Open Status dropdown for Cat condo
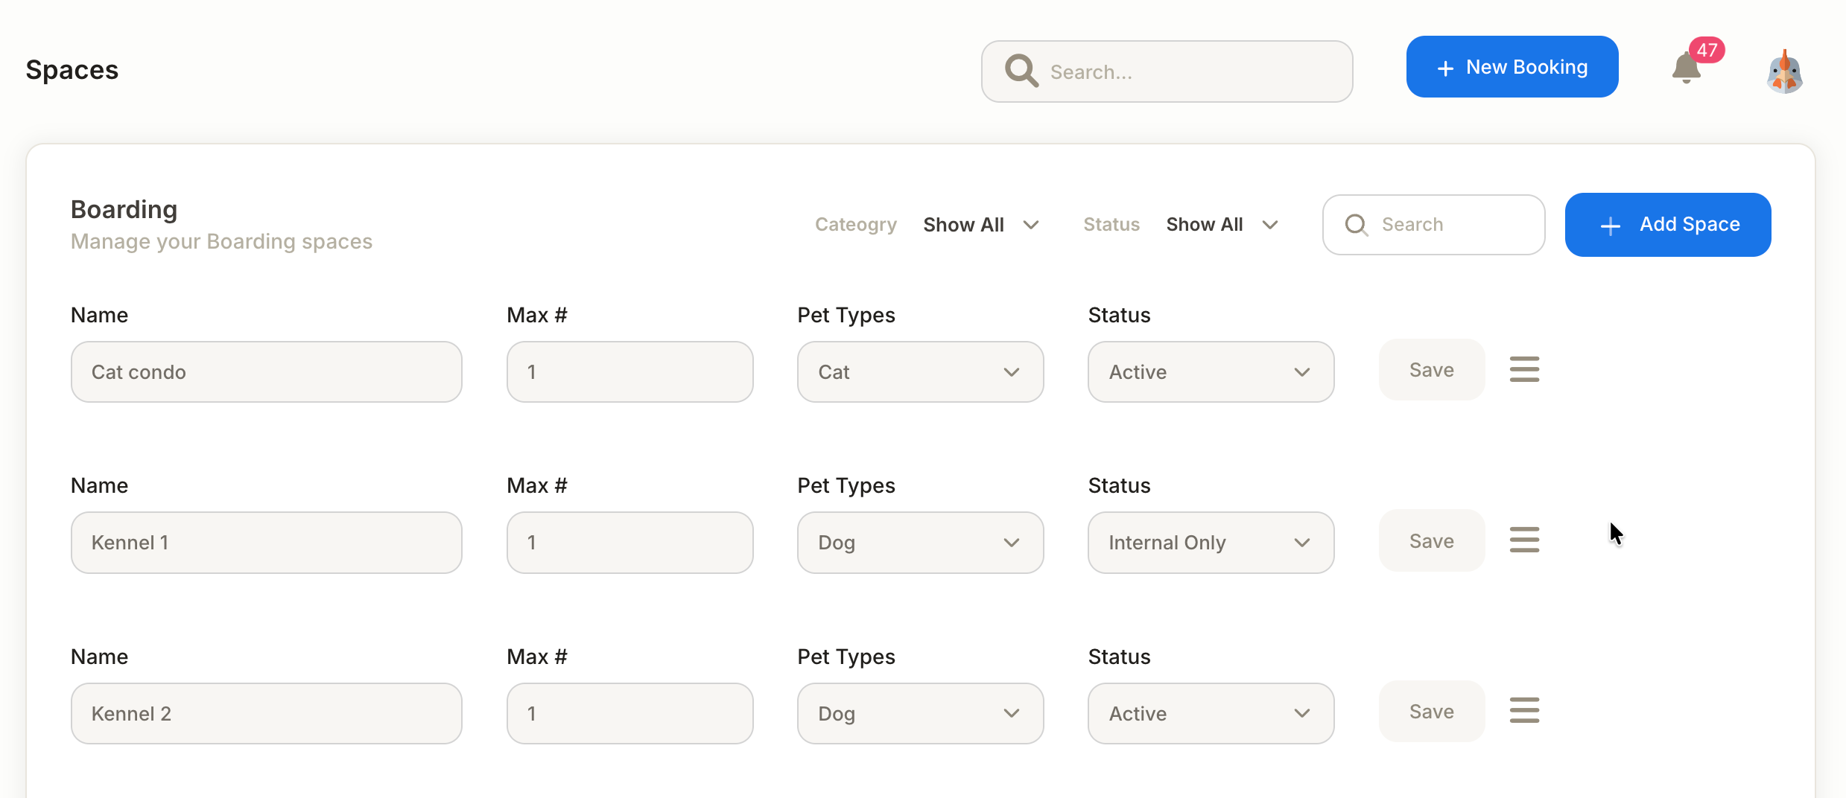Viewport: 1846px width, 798px height. pos(1211,372)
